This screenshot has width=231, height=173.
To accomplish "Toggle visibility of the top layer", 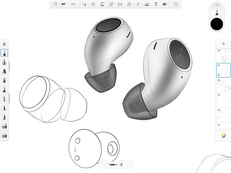I will coord(219,51).
